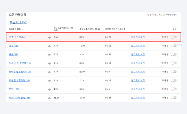Click the 광고 노출 비중(%) column header
Image resolution: width=187 pixels, height=114 pixels.
[x=63, y=29]
